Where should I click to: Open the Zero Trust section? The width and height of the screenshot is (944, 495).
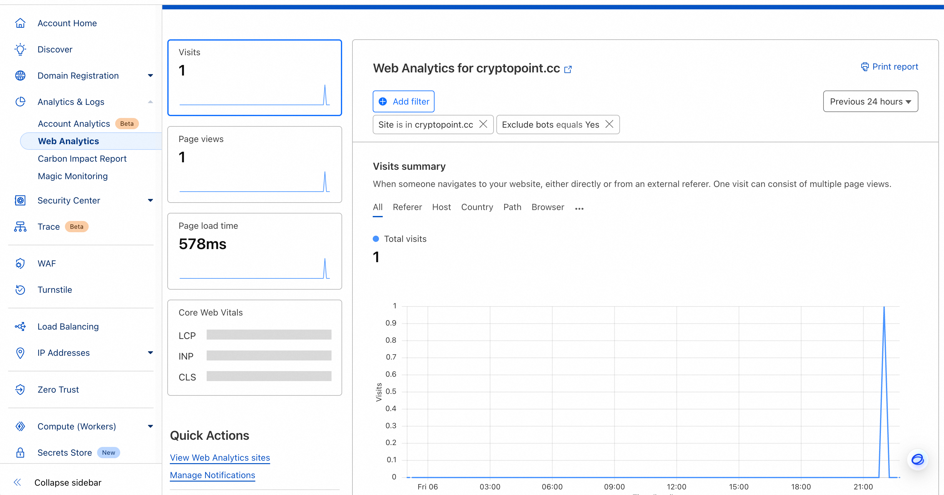click(58, 390)
